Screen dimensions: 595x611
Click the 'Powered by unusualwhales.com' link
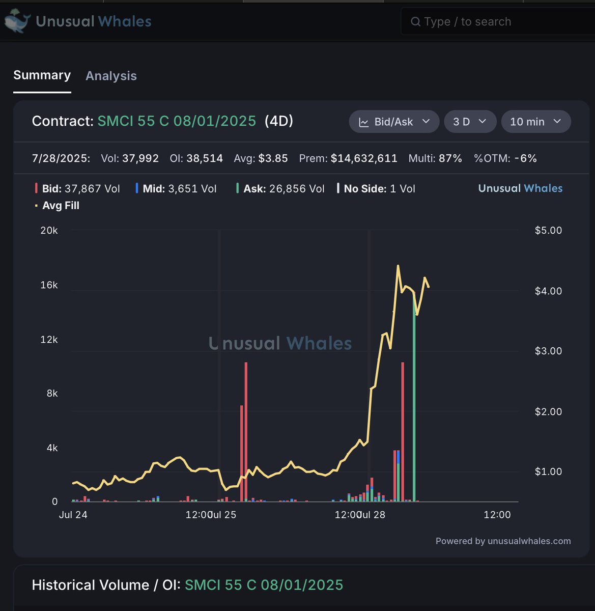point(503,541)
